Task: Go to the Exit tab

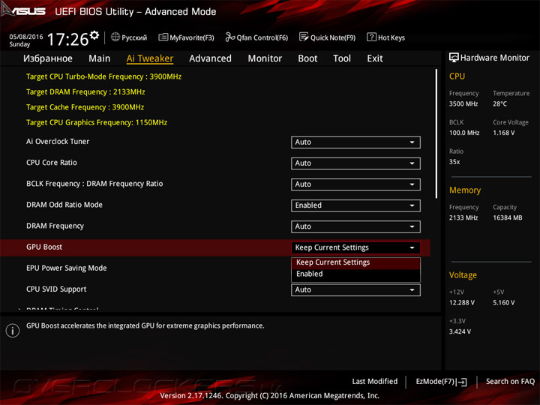Action: pos(375,58)
